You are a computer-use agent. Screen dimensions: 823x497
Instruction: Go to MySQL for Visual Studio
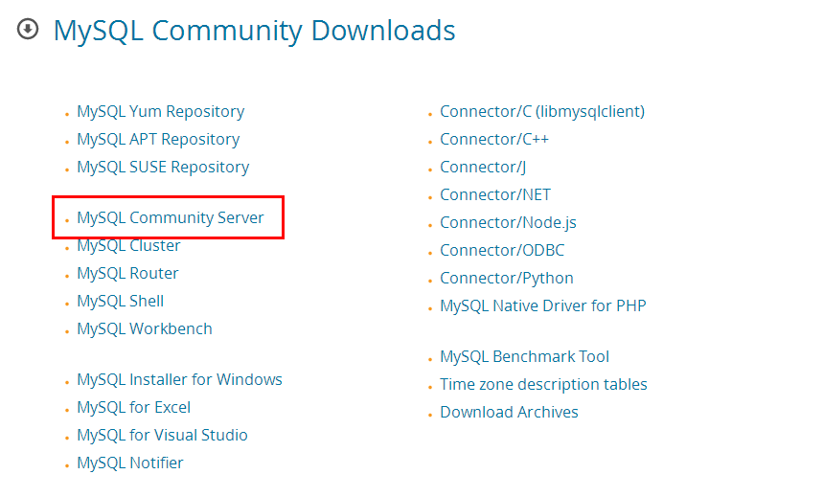coord(162,436)
